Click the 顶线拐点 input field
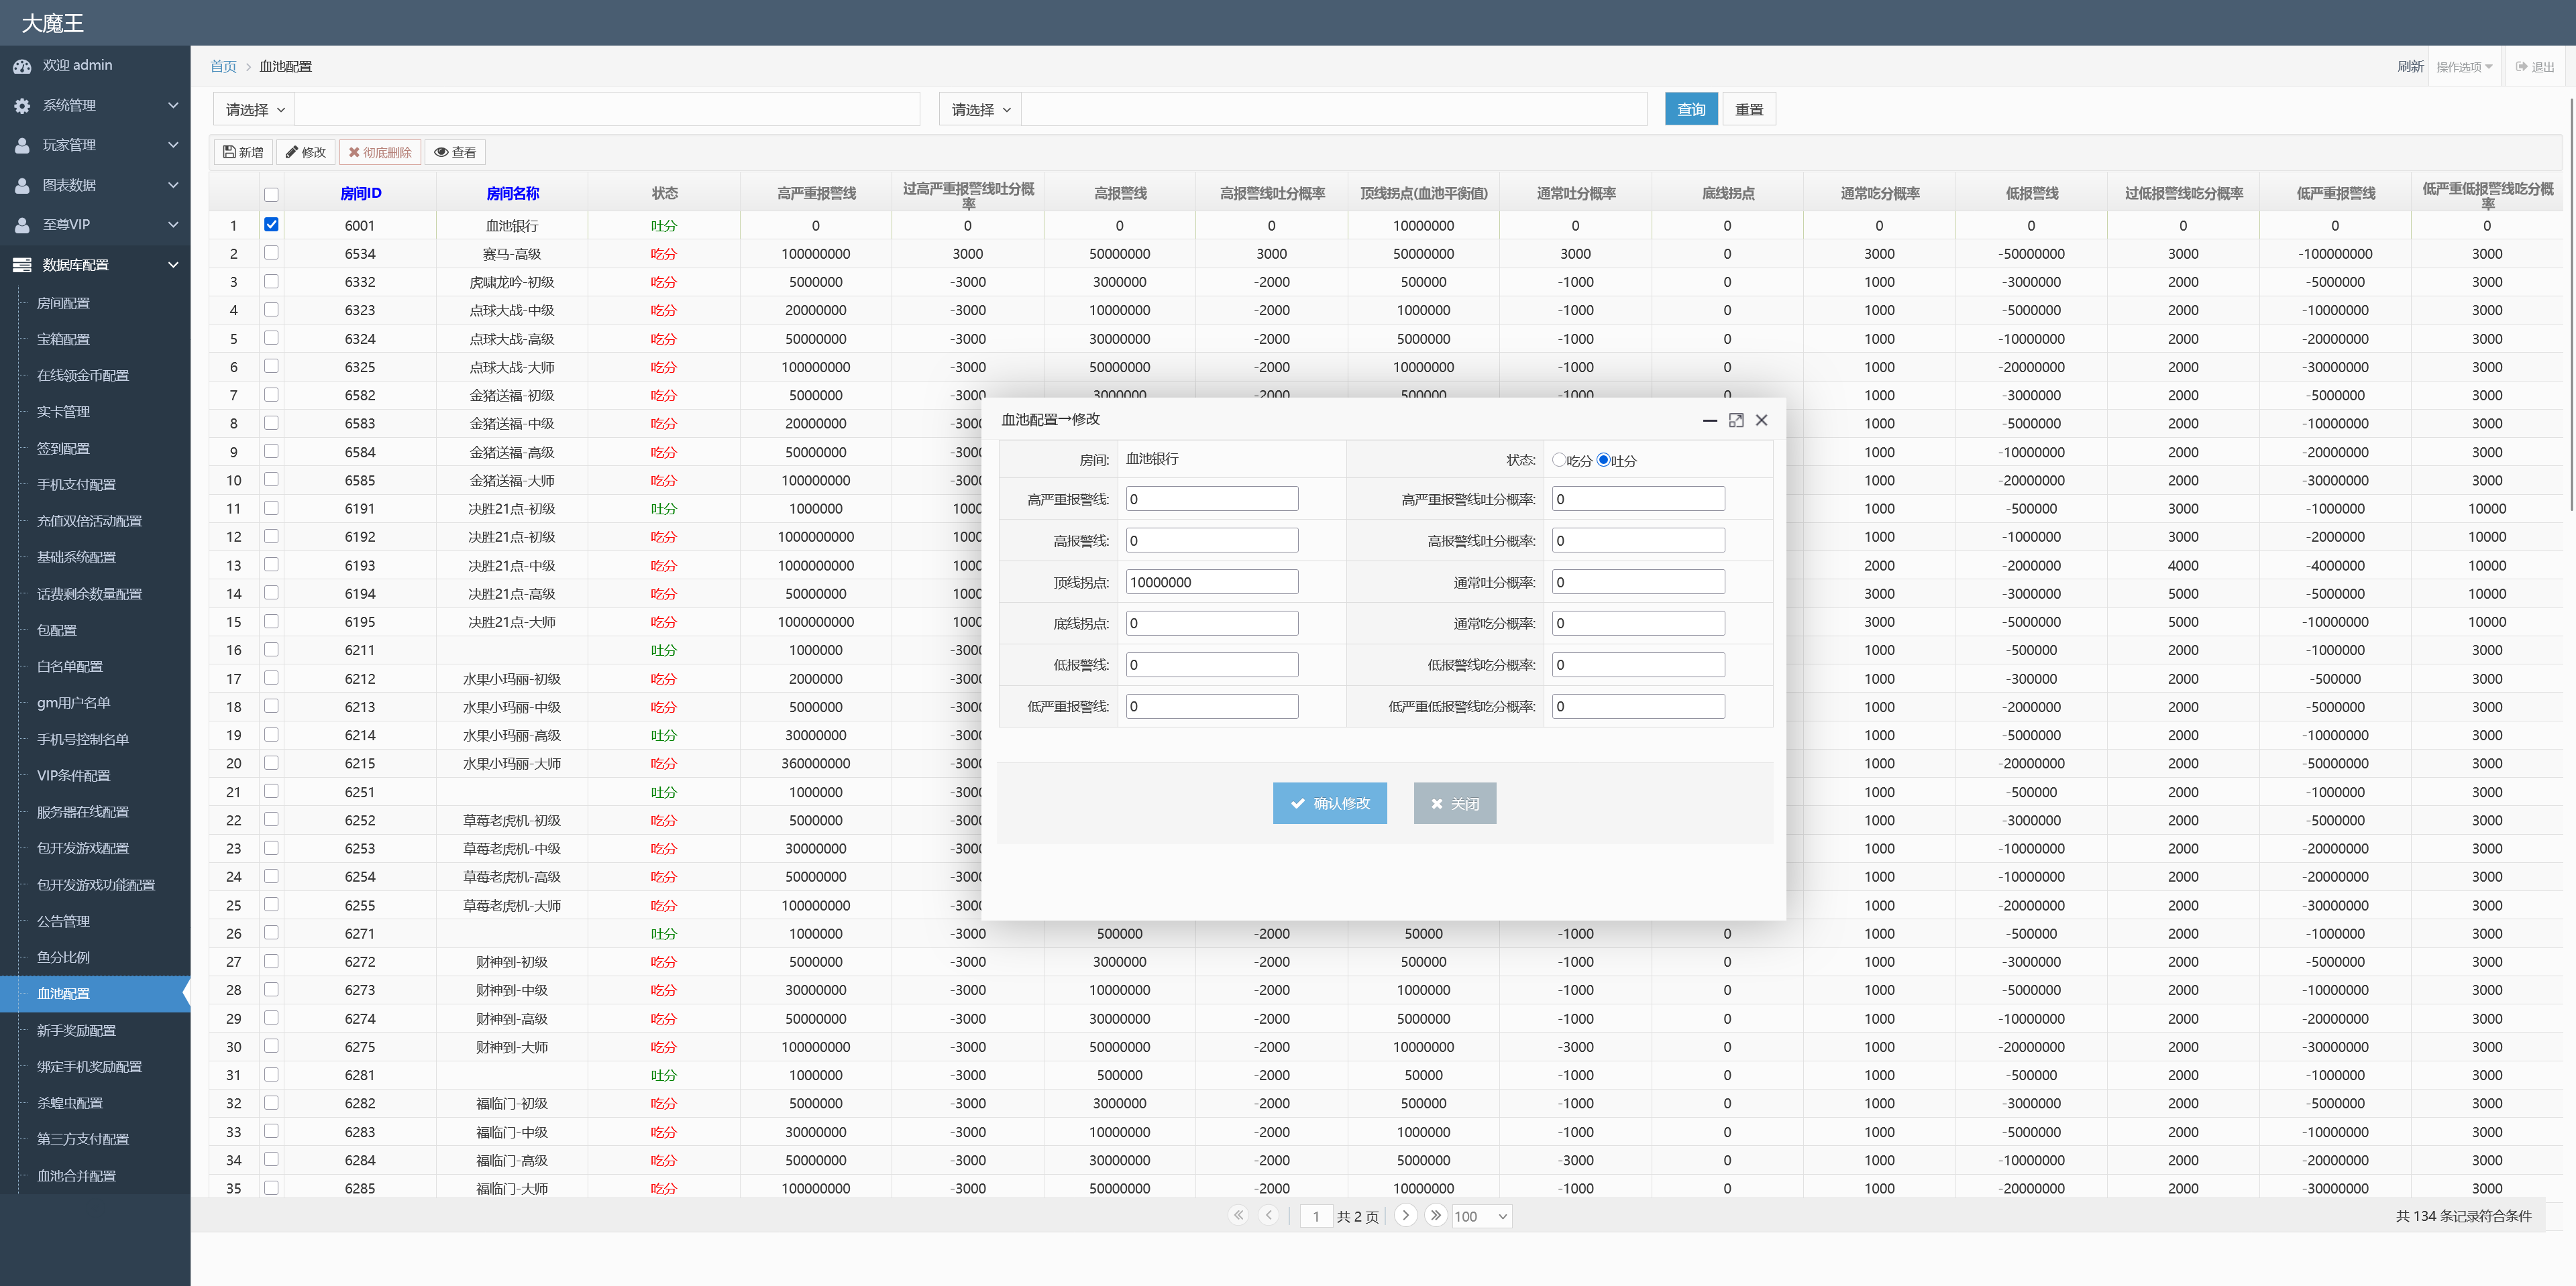Screen dimensions: 2576x1286 (1211, 581)
